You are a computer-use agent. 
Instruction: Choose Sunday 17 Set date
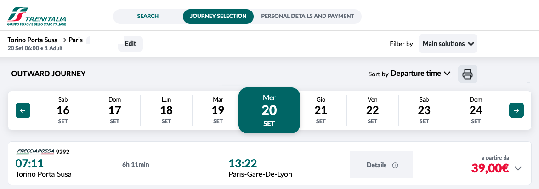coord(114,110)
